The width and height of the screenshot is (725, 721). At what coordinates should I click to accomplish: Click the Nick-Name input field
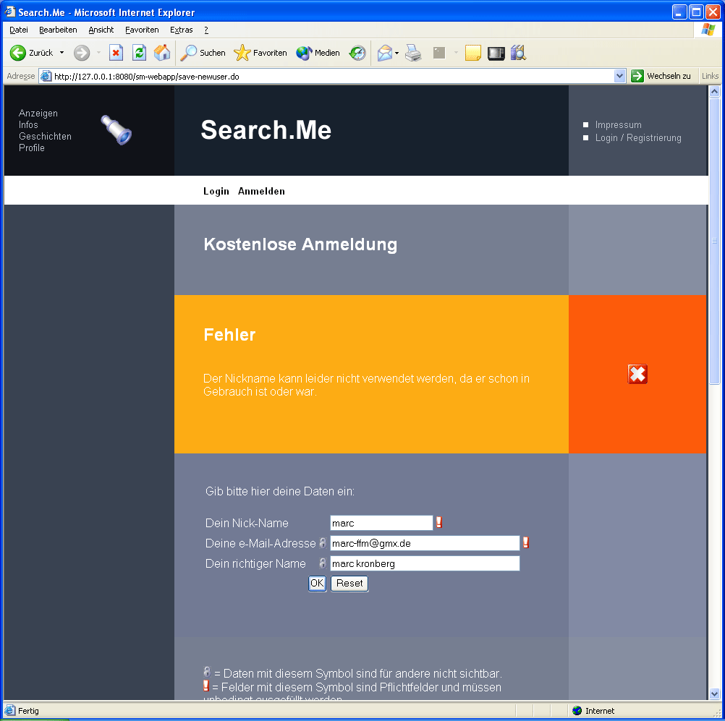381,523
